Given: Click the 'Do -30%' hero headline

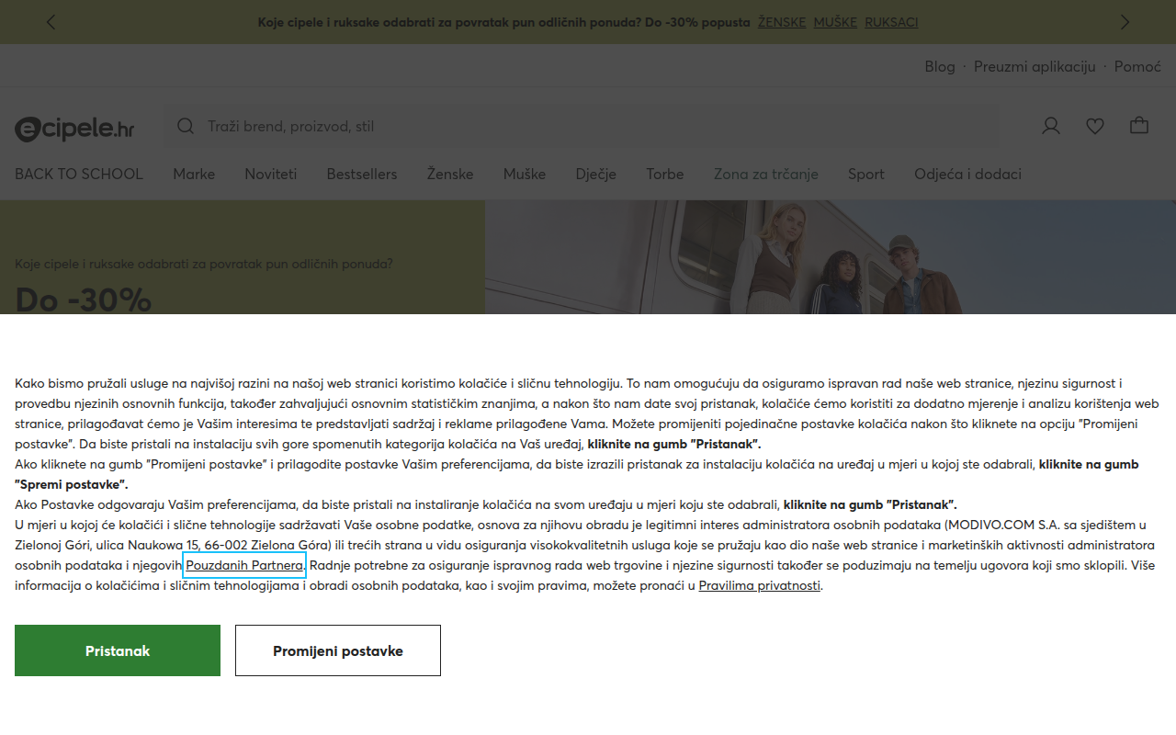Looking at the screenshot, I should coord(84,300).
